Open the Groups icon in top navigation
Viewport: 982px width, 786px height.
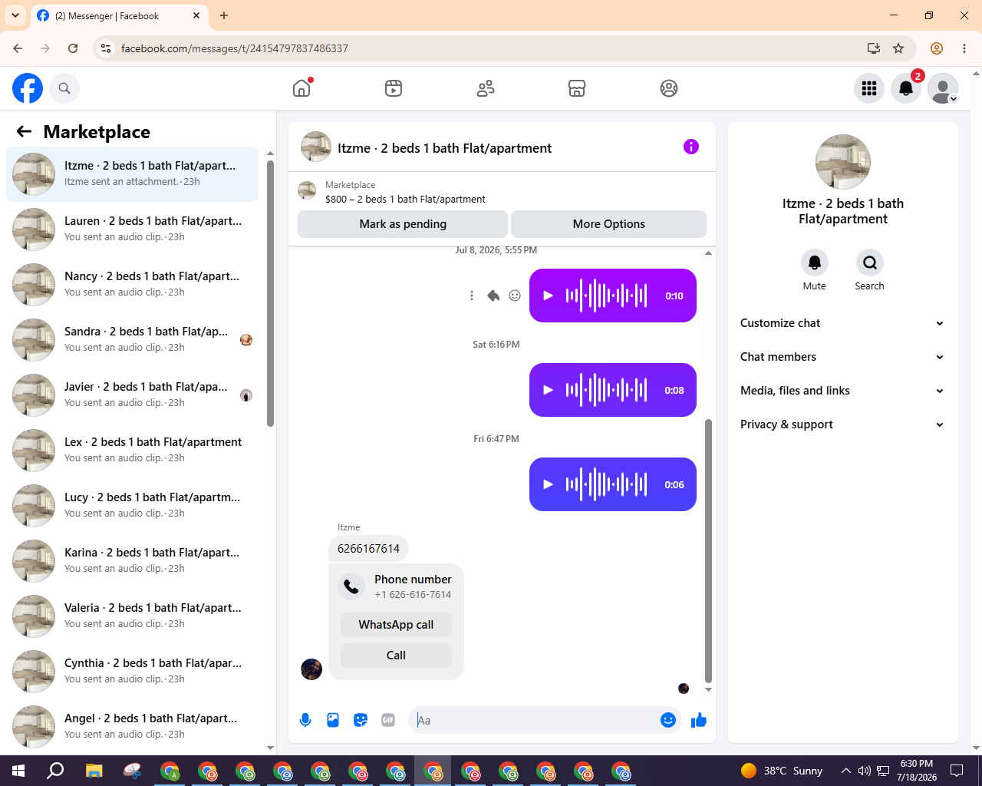coord(669,88)
